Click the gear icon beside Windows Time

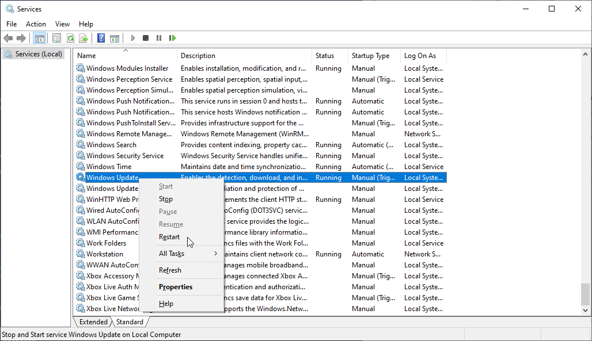pos(81,166)
